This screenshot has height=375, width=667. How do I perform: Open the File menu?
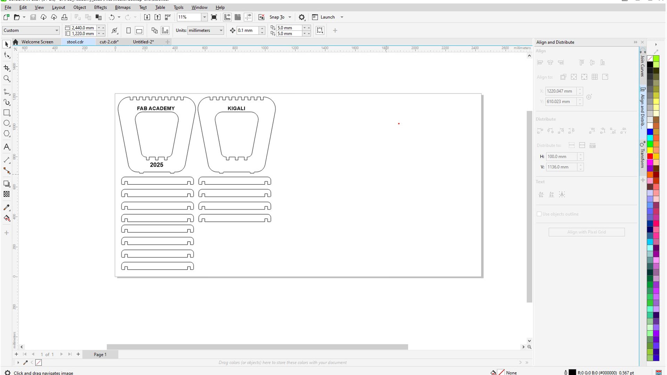pyautogui.click(x=8, y=7)
